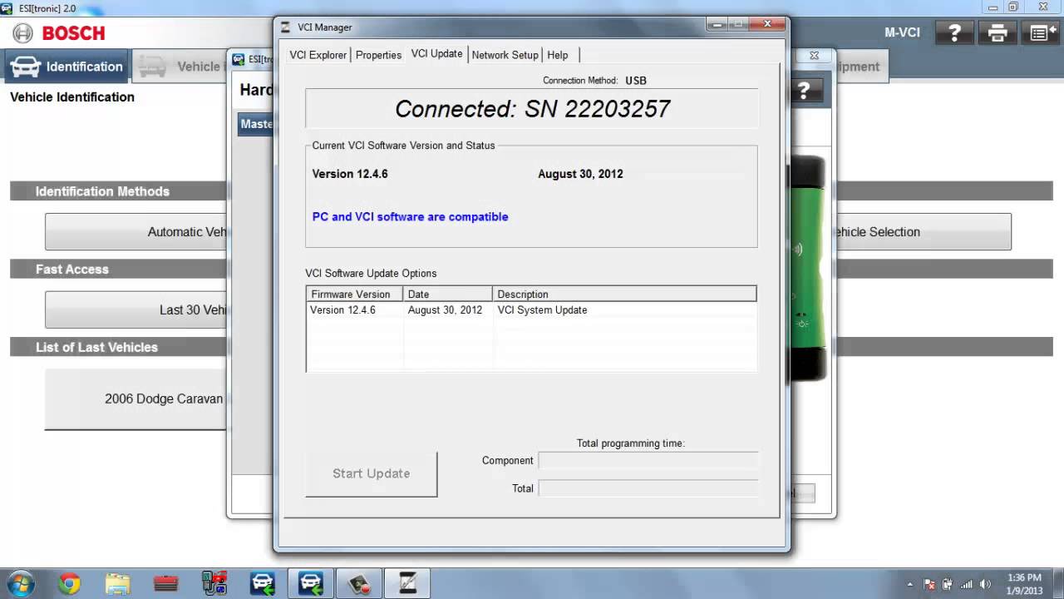This screenshot has height=599, width=1064.
Task: Open Windows Start menu
Action: pos(19,584)
